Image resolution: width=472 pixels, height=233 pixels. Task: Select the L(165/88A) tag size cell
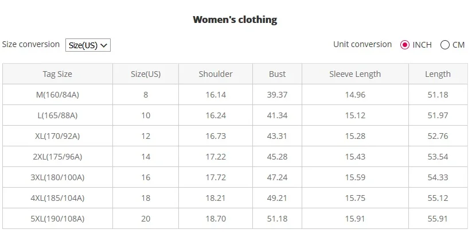(x=57, y=115)
